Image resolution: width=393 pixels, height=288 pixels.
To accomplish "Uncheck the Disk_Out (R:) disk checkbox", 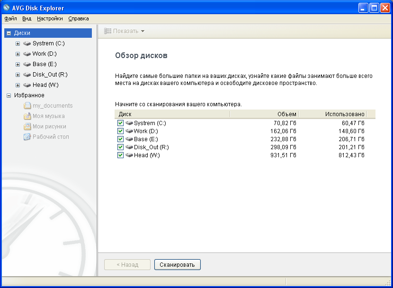I will click(x=121, y=147).
